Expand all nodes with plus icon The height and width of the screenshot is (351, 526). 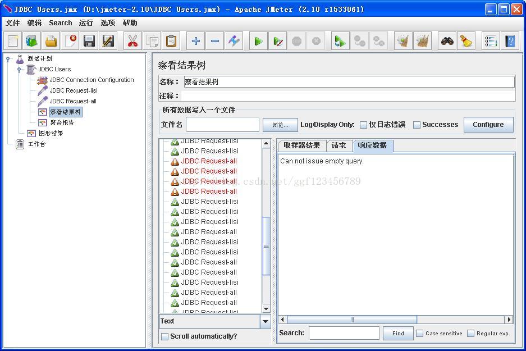point(195,41)
